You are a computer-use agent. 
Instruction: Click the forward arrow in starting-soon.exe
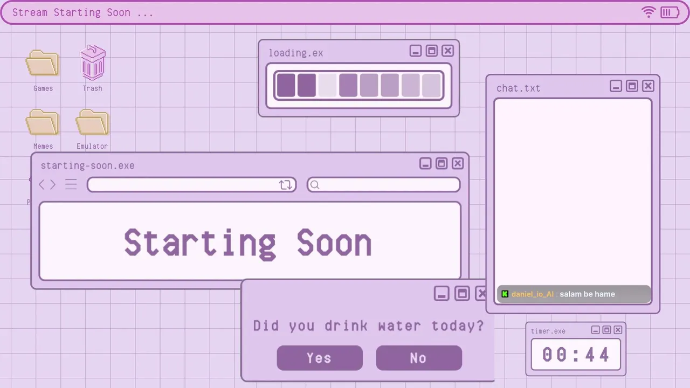coord(53,184)
